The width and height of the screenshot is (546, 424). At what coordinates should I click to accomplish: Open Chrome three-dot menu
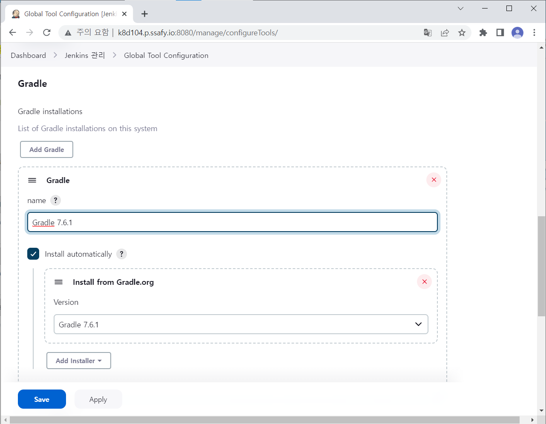point(534,33)
